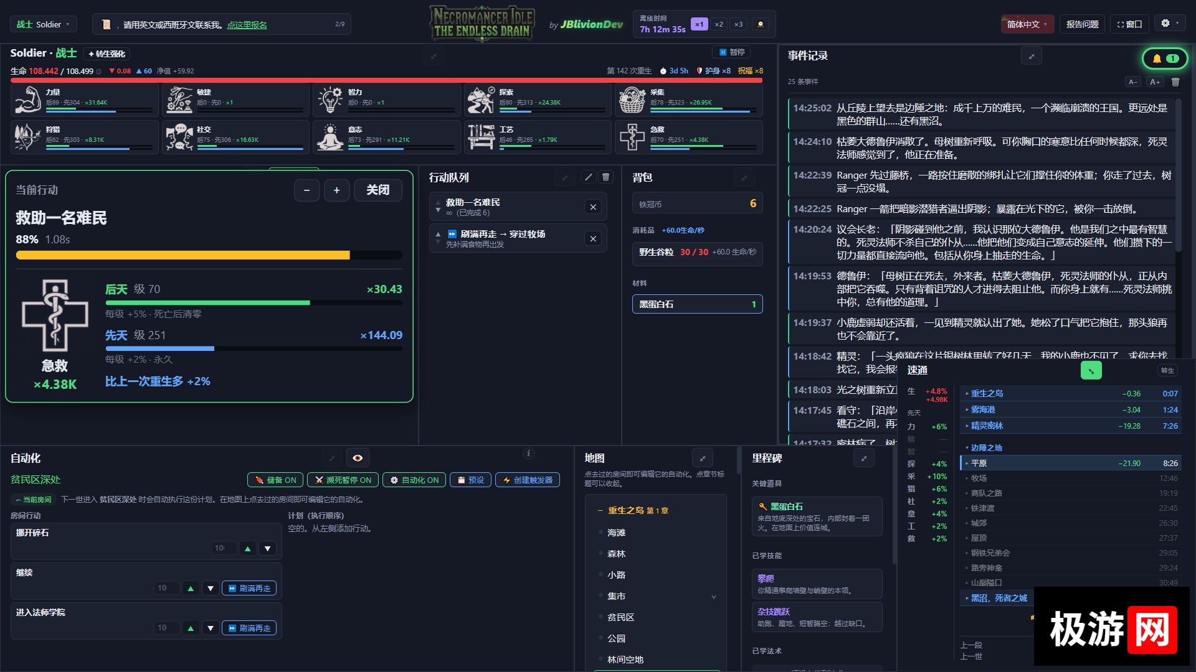Select the x3 offline speed option
Screen dimensions: 1196x672
coord(738,24)
